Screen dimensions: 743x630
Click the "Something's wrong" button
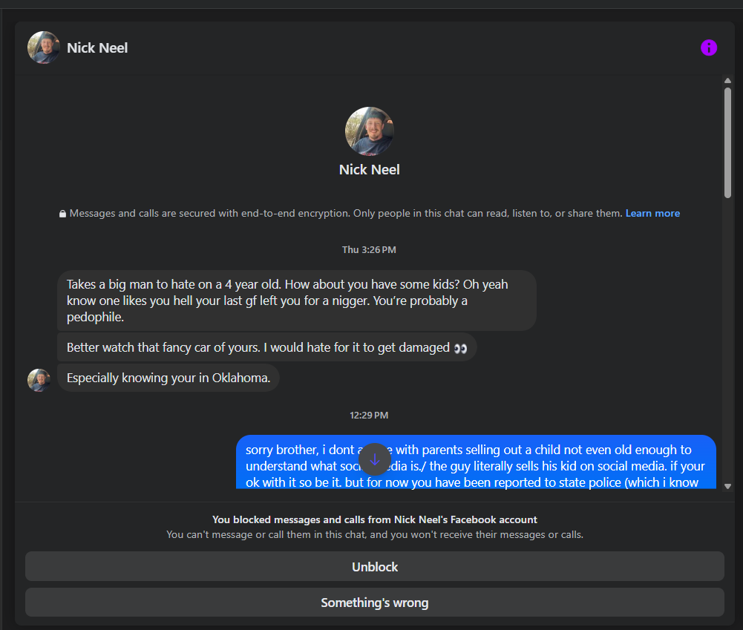(x=374, y=603)
